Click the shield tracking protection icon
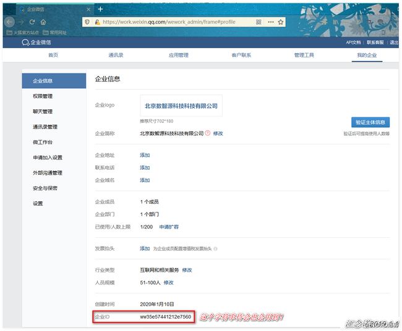The image size is (402, 331). tap(87, 22)
